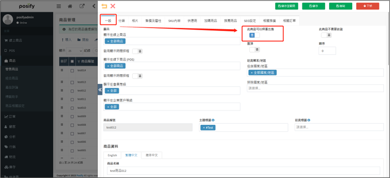Remove the 全部國家/地區 tag

coord(252,73)
